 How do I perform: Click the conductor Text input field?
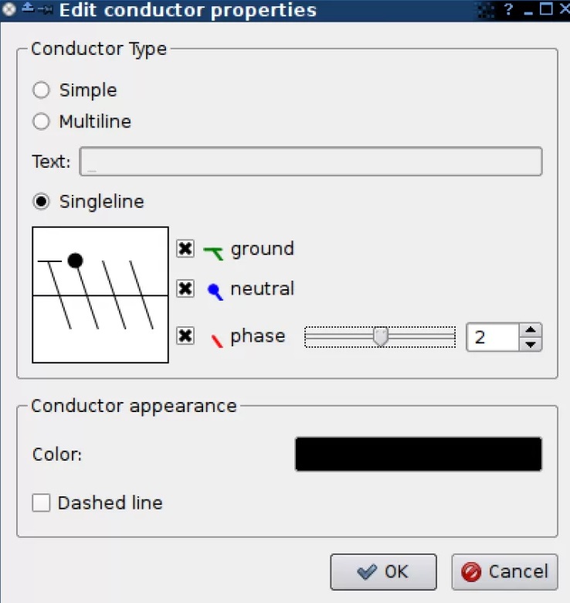click(x=310, y=162)
